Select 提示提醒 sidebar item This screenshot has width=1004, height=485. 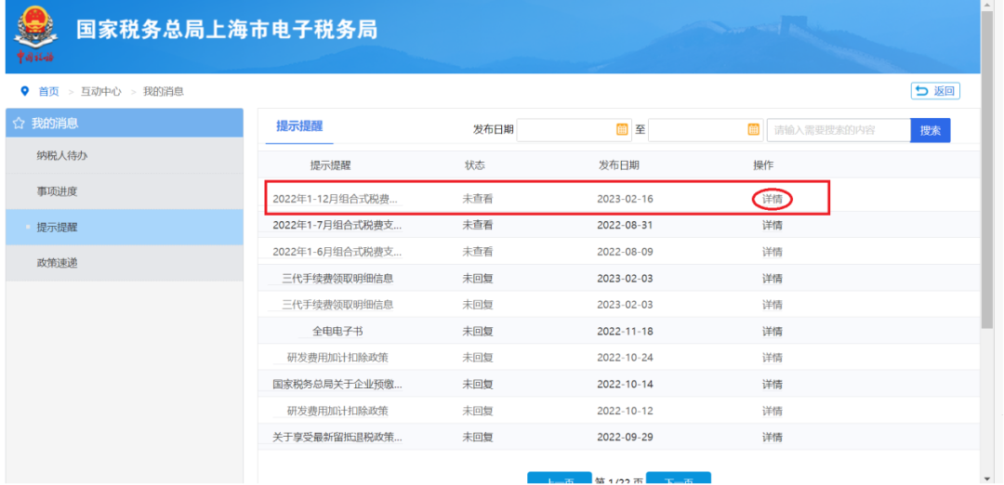coord(125,227)
